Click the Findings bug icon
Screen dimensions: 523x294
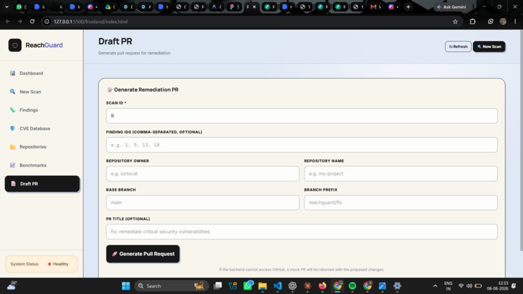point(13,110)
